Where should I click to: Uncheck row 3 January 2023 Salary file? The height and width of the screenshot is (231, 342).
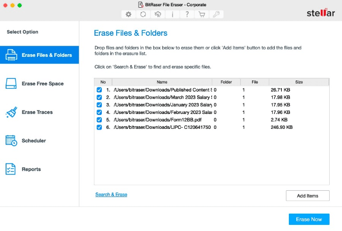[x=99, y=105]
